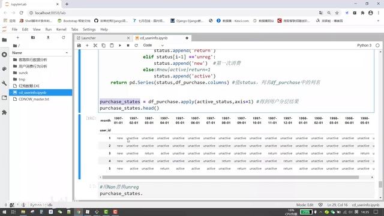Image resolution: width=384 pixels, height=216 pixels.
Task: Open the View menu
Action: tap(37, 29)
